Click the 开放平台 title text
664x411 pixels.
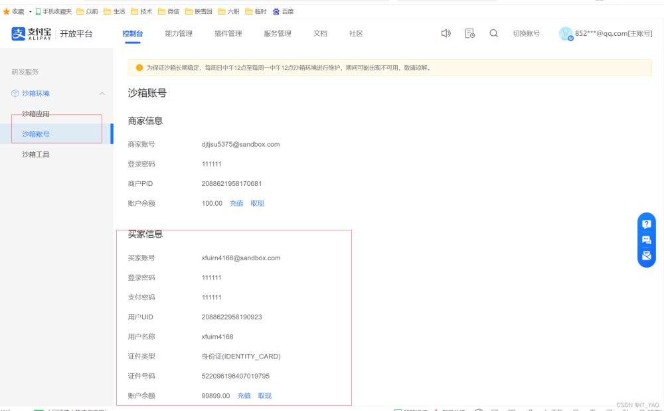[76, 34]
